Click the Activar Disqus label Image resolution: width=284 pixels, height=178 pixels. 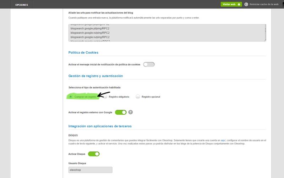click(x=77, y=154)
